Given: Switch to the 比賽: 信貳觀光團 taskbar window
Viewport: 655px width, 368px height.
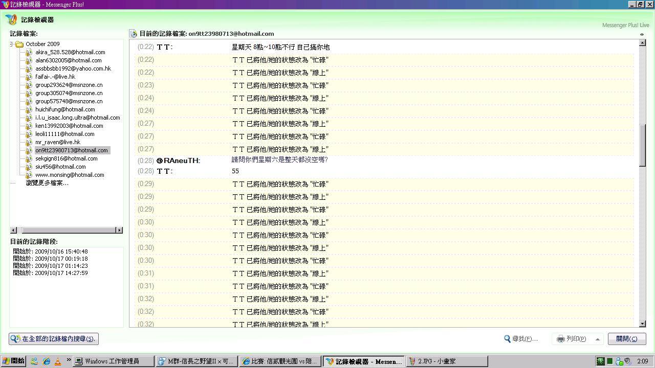Looking at the screenshot, I should [279, 361].
